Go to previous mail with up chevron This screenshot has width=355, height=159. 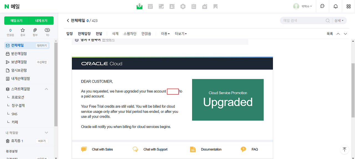[x=338, y=34]
